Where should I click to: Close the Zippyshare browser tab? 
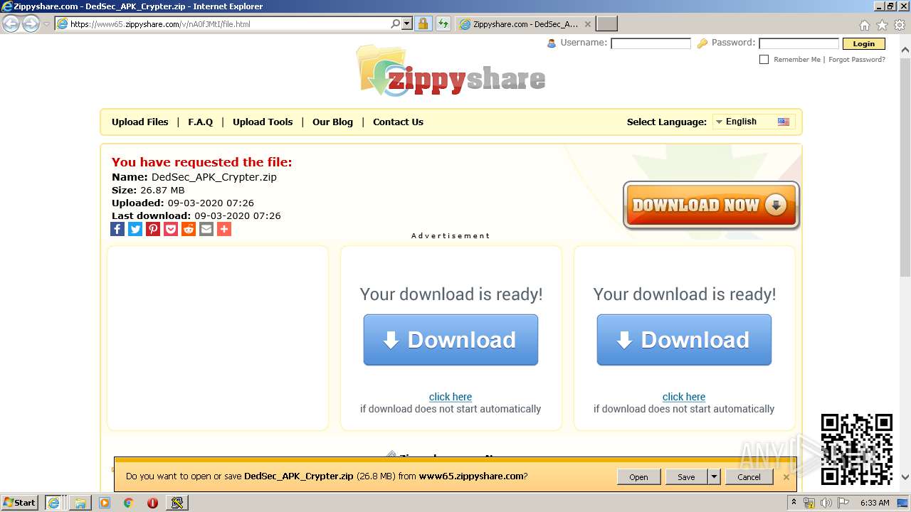click(x=587, y=24)
